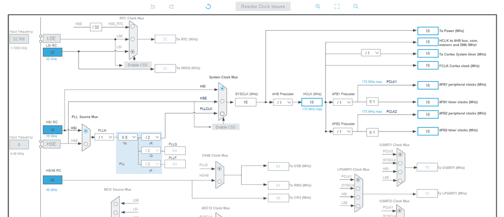
Task: Select HSI in PLL Source Mux
Action: 85,131
